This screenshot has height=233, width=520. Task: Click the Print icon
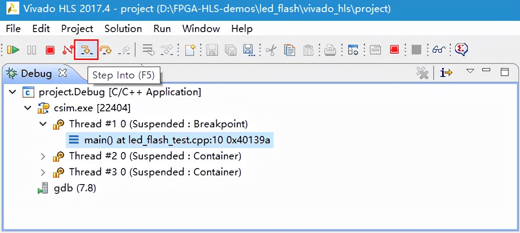point(330,50)
